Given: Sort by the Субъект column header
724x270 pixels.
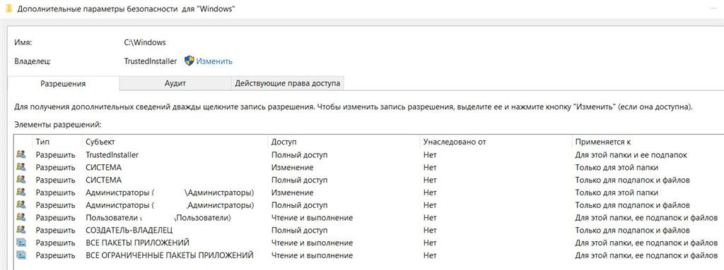Looking at the screenshot, I should click(x=175, y=142).
